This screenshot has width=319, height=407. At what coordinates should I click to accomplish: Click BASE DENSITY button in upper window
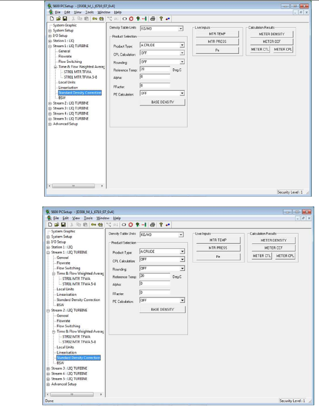[x=162, y=102]
